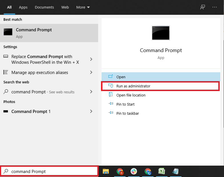The height and width of the screenshot is (177, 224).
Task: Click the pin icon for Pin to Start
Action: coord(111,104)
